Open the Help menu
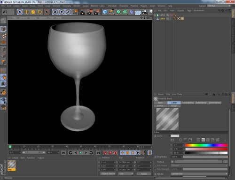235x180 pixels. pyautogui.click(x=170, y=6)
